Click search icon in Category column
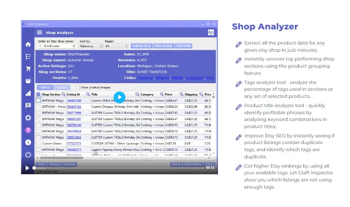This screenshot has height=207, width=350. click(162, 94)
